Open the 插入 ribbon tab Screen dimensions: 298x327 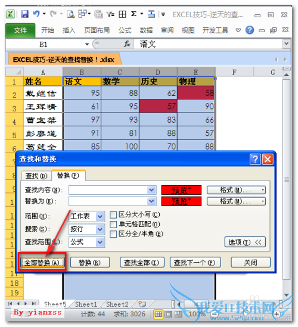coord(69,30)
